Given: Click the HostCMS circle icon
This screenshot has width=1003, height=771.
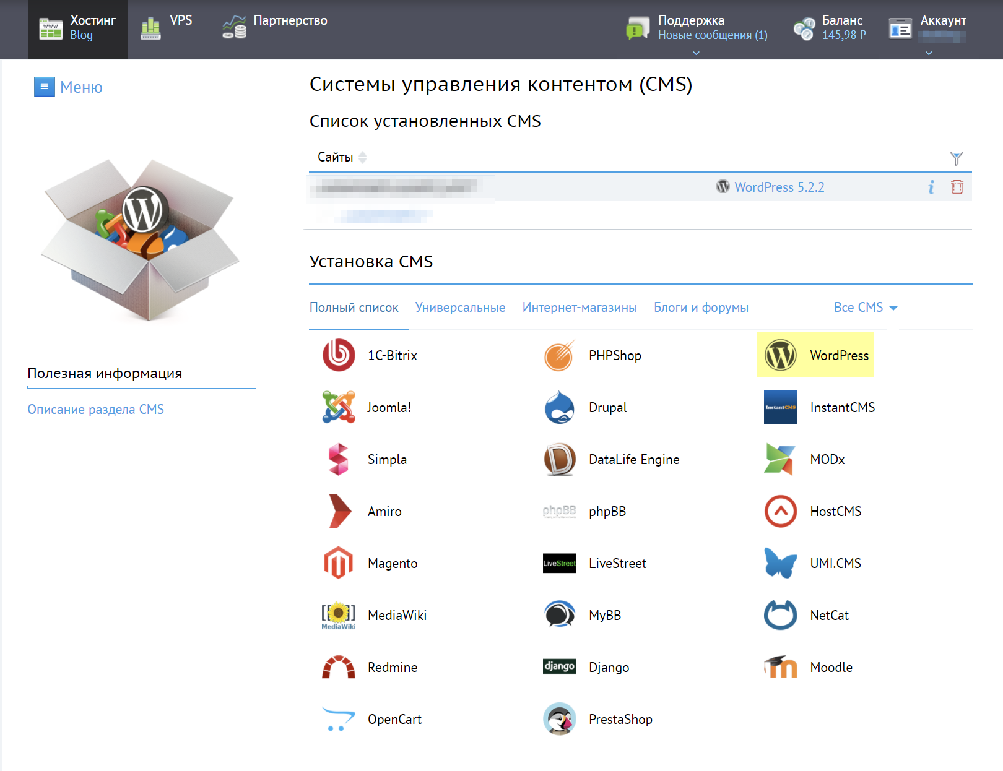Looking at the screenshot, I should pos(781,511).
